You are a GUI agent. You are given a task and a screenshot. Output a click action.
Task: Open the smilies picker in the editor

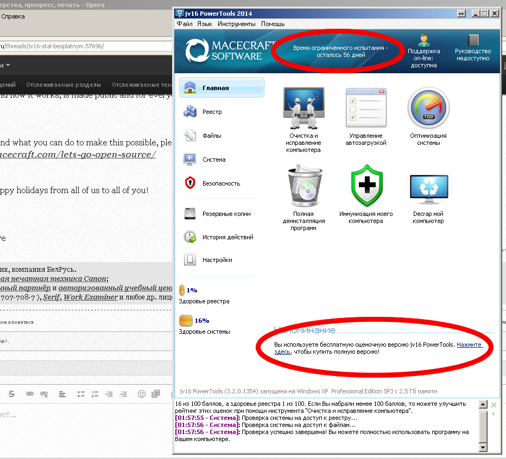[x=141, y=394]
